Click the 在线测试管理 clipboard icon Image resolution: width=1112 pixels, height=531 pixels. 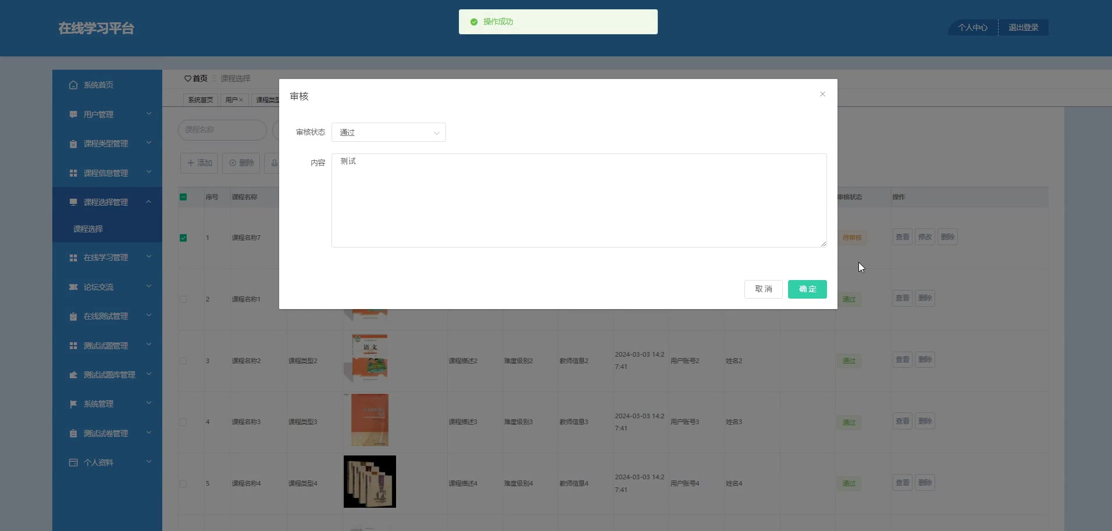73,316
